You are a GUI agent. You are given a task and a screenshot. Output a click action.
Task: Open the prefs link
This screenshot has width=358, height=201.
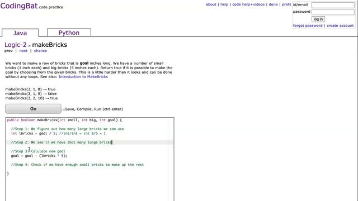click(286, 4)
